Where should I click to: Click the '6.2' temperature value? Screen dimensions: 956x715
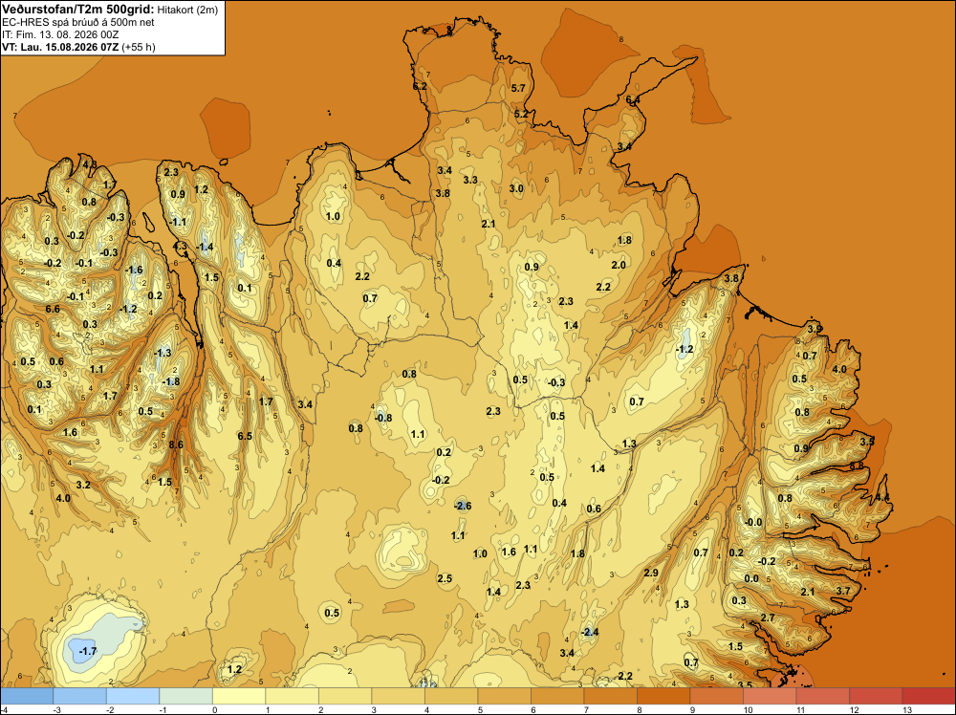420,87
